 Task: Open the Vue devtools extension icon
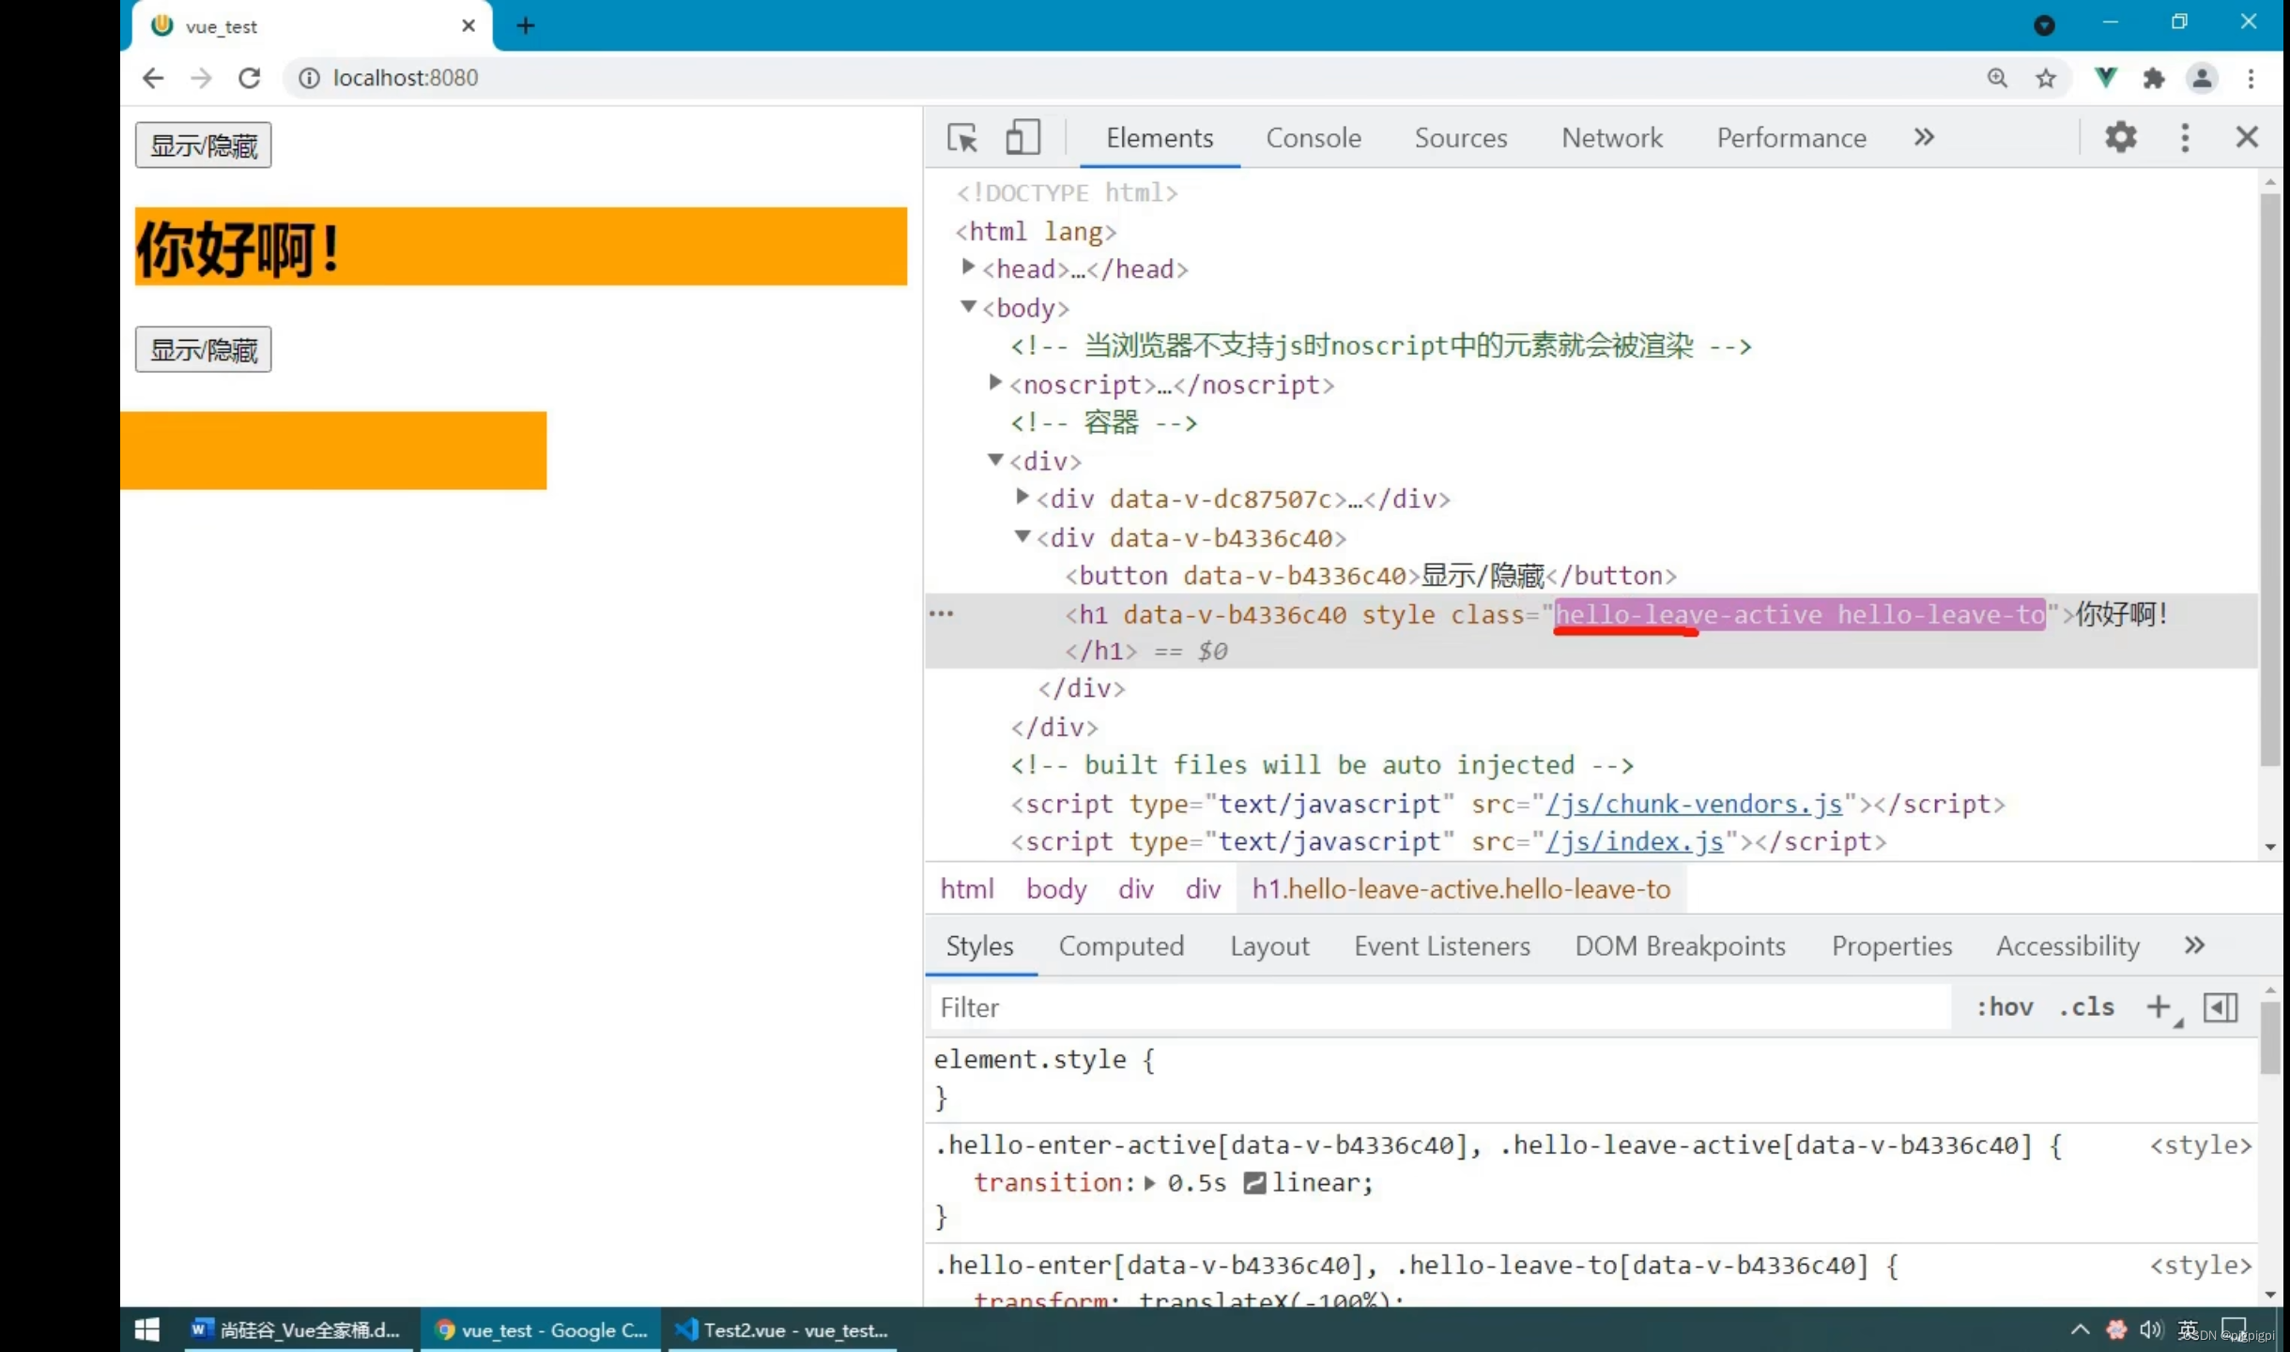(x=2105, y=78)
